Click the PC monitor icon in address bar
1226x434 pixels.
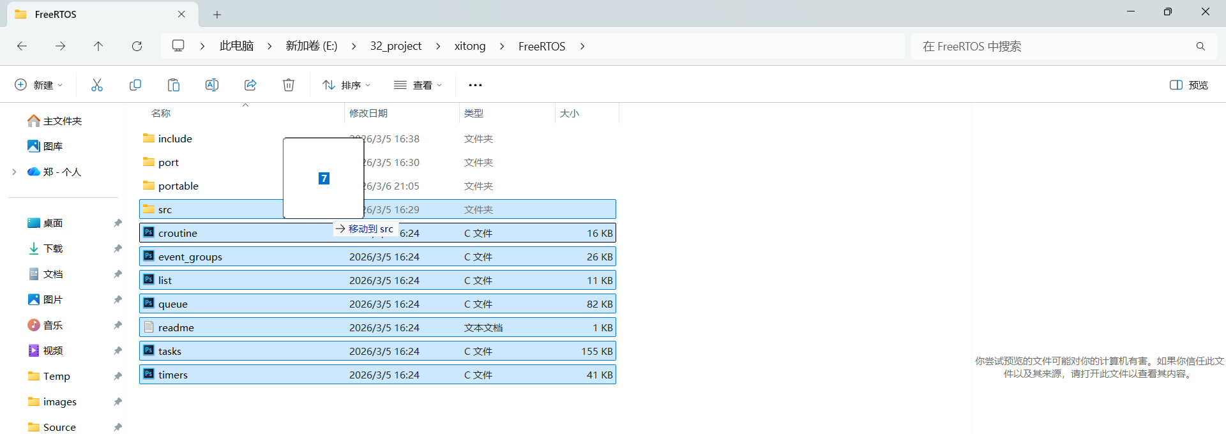tap(178, 46)
